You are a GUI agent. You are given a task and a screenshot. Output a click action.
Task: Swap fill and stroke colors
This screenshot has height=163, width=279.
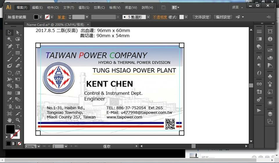coord(19,126)
